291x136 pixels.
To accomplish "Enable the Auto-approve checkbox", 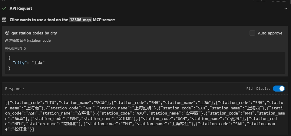I will coord(252,33).
